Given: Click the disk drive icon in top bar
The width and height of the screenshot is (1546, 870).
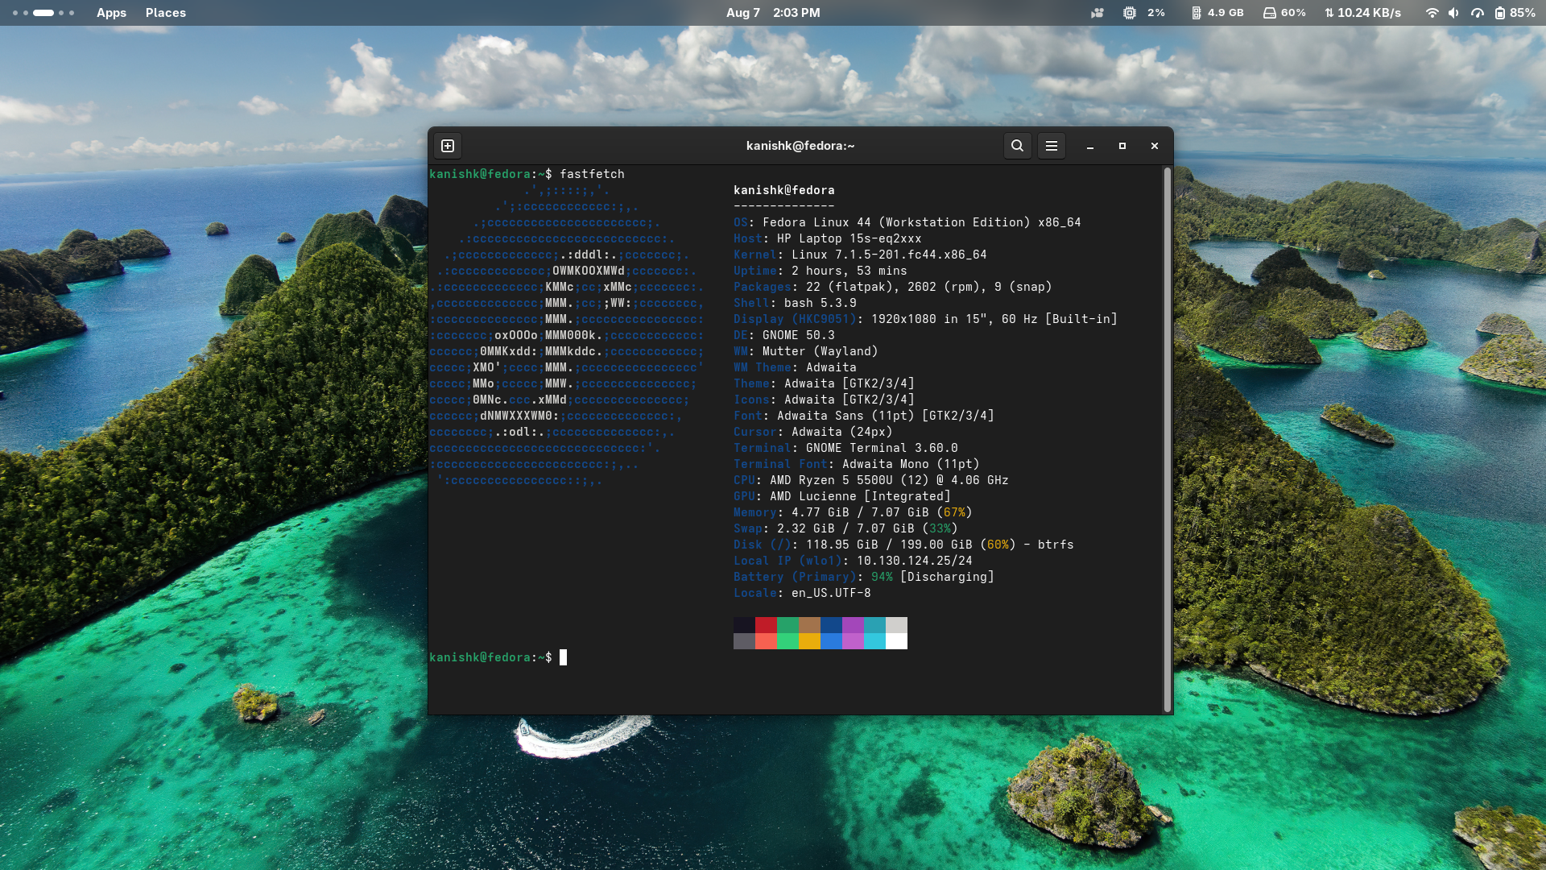Looking at the screenshot, I should coord(1269,13).
